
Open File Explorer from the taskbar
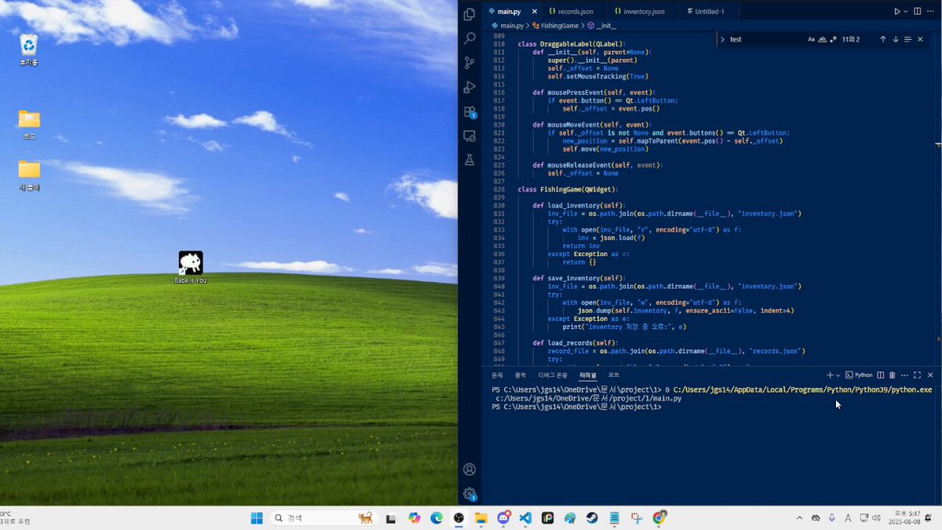click(x=480, y=518)
